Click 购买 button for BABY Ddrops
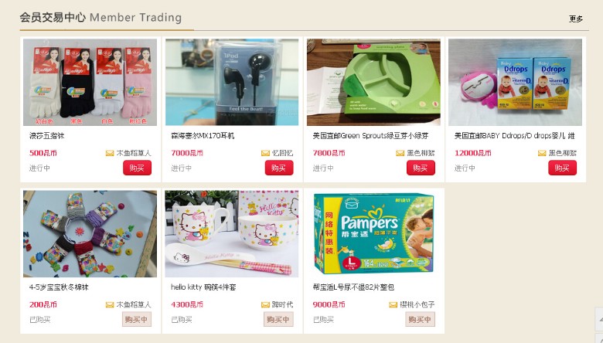This screenshot has width=603, height=343. pyautogui.click(x=562, y=168)
